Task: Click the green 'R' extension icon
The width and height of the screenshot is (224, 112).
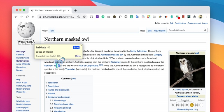Action: click(132, 17)
